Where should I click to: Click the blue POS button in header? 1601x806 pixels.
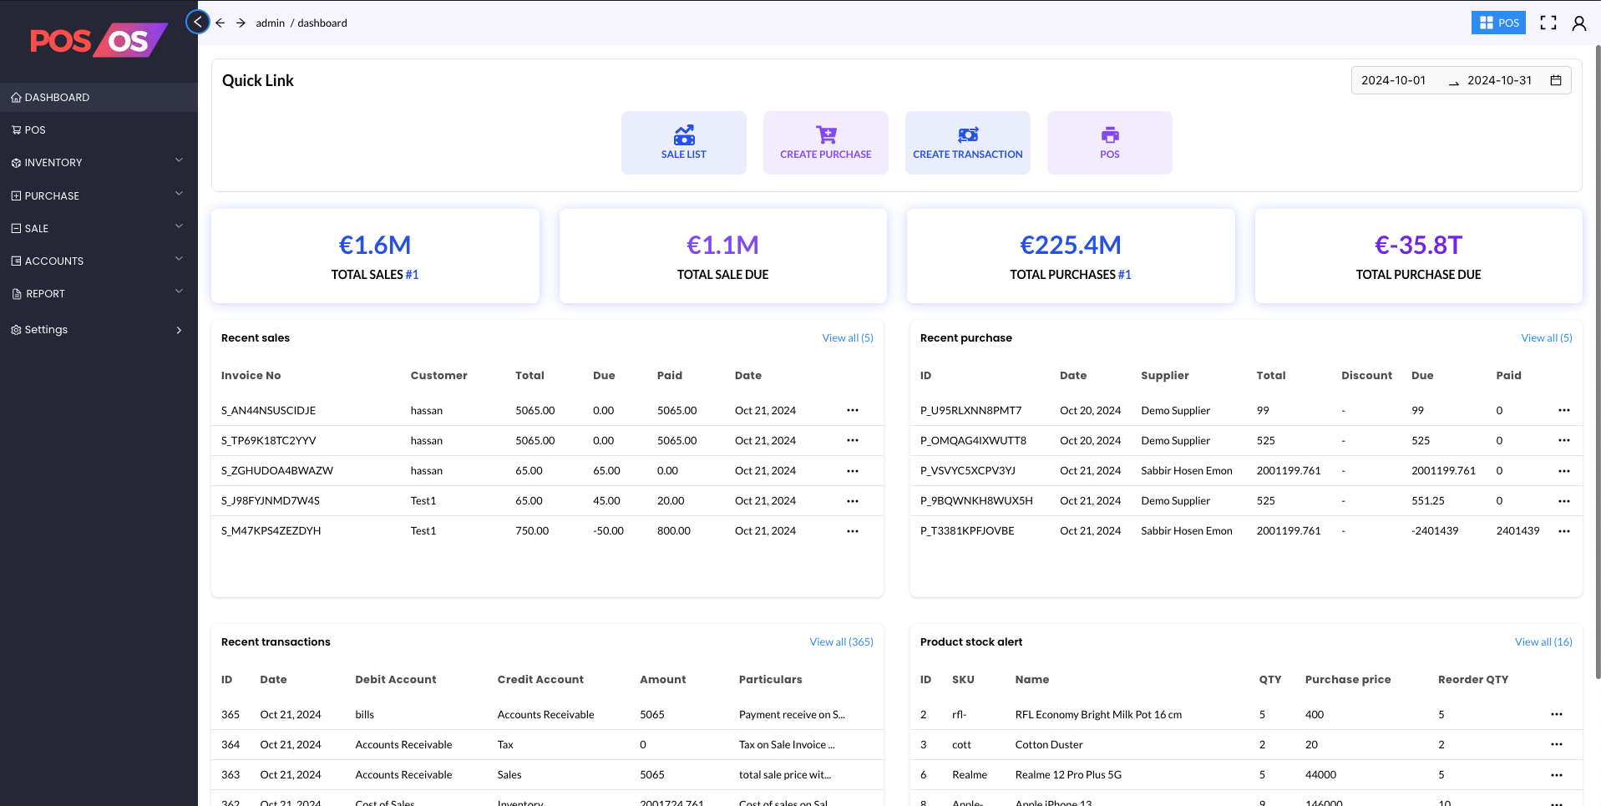click(x=1497, y=23)
